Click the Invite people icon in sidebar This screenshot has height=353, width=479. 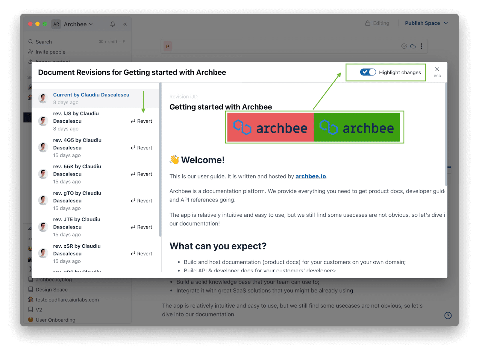pos(31,52)
